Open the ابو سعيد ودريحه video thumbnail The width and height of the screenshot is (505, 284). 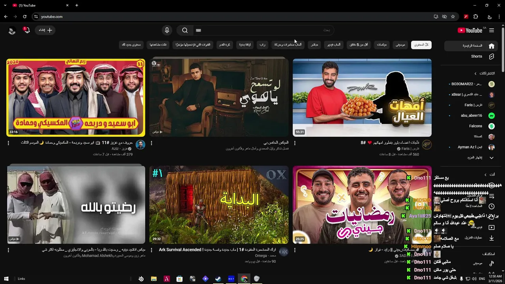[76, 97]
